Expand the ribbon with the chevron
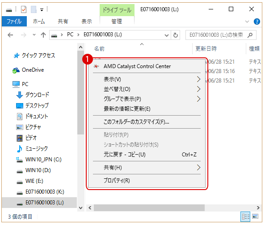Screen dimensions: 265x225 247,22
